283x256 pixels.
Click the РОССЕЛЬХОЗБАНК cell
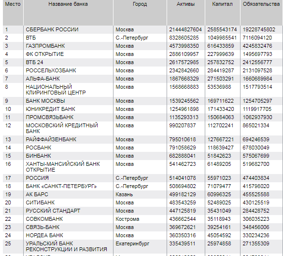[x=51, y=70]
